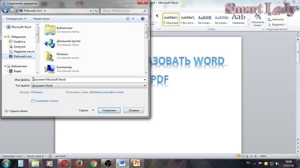Switch to Print Layout view icon
The width and height of the screenshot is (300, 168).
click(x=238, y=156)
